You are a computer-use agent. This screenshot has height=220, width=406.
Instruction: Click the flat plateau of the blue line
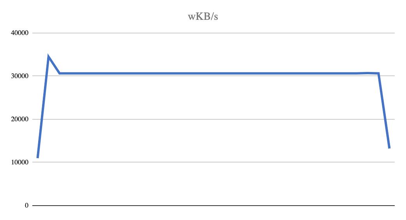pyautogui.click(x=207, y=73)
